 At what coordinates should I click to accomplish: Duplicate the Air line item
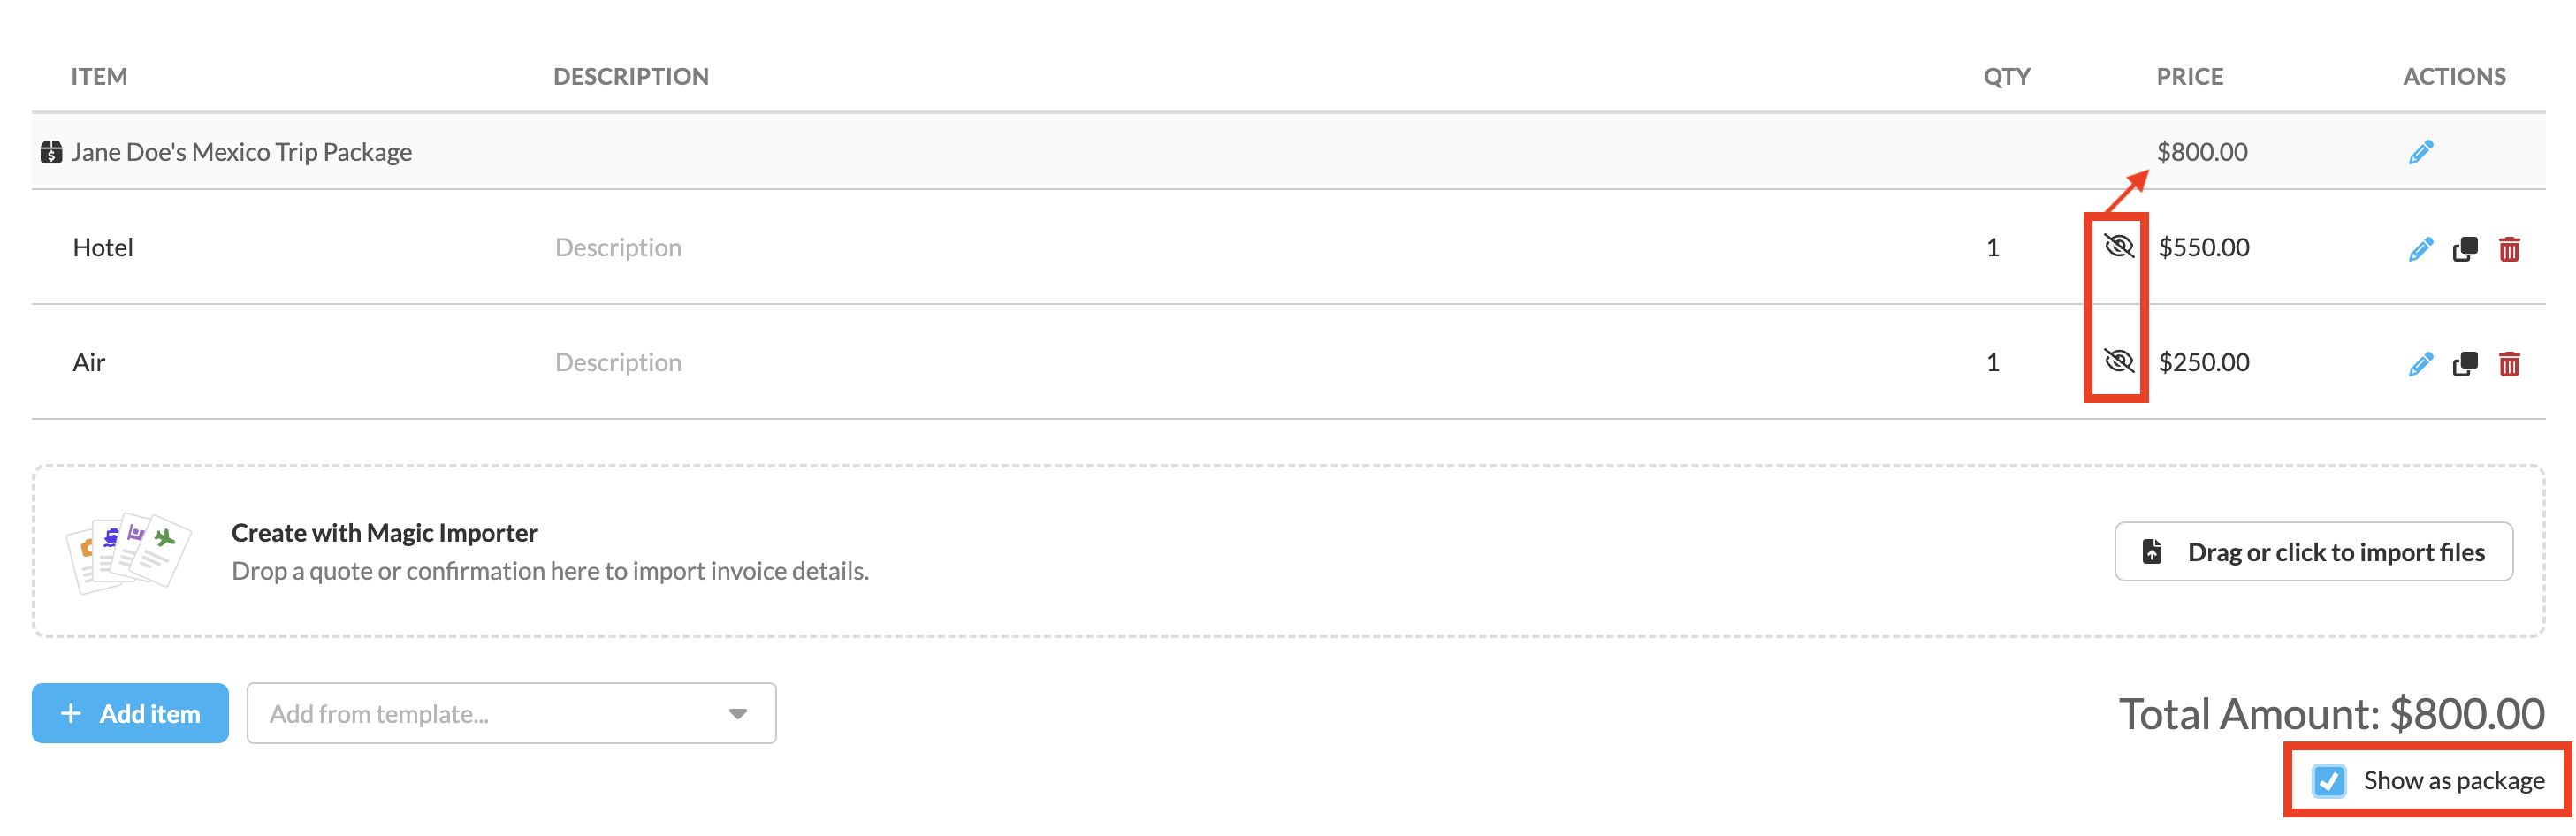coord(2465,364)
